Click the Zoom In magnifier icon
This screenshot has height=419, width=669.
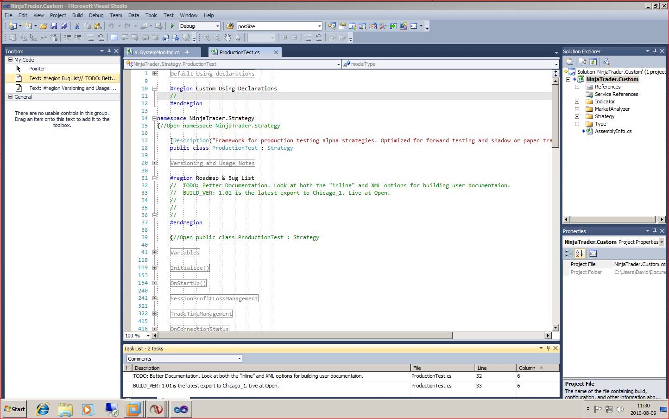207,38
